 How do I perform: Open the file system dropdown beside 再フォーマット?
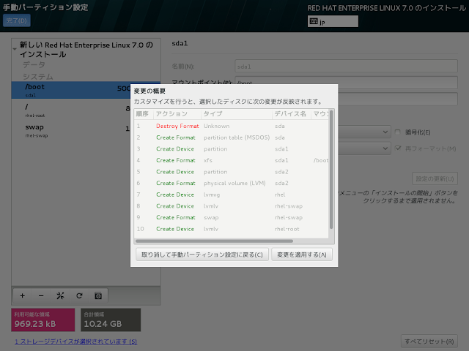coord(364,148)
